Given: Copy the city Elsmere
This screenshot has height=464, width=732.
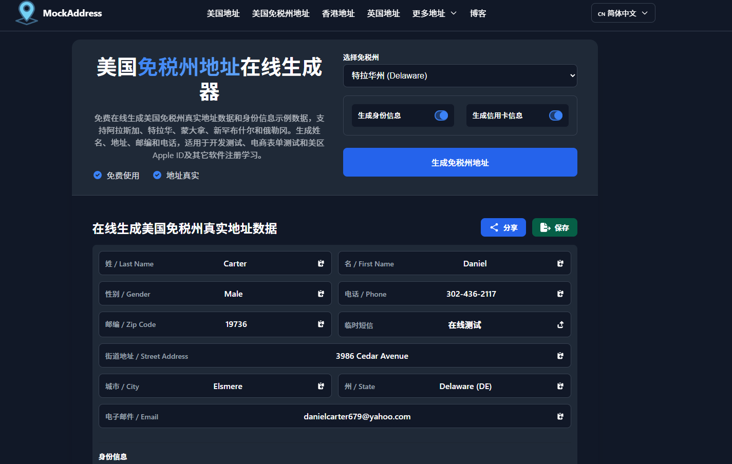Looking at the screenshot, I should tap(321, 386).
